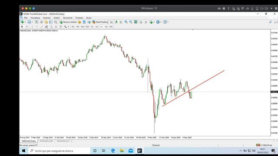Viewport: 278px width, 156px height.
Task: Open the Finestra menu
Action: (79, 18)
